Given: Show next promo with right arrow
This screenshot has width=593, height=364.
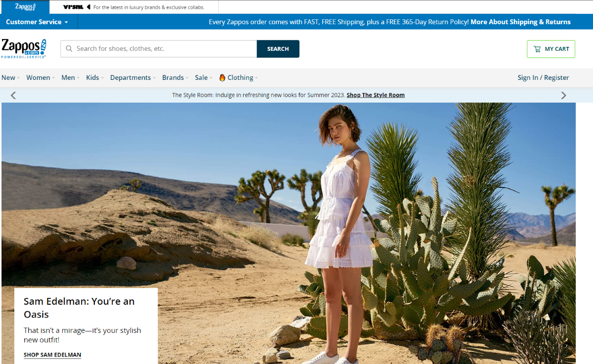Looking at the screenshot, I should [563, 95].
